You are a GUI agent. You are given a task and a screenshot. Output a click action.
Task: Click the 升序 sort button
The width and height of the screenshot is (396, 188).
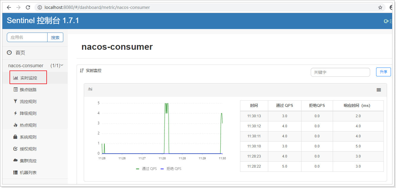384,72
